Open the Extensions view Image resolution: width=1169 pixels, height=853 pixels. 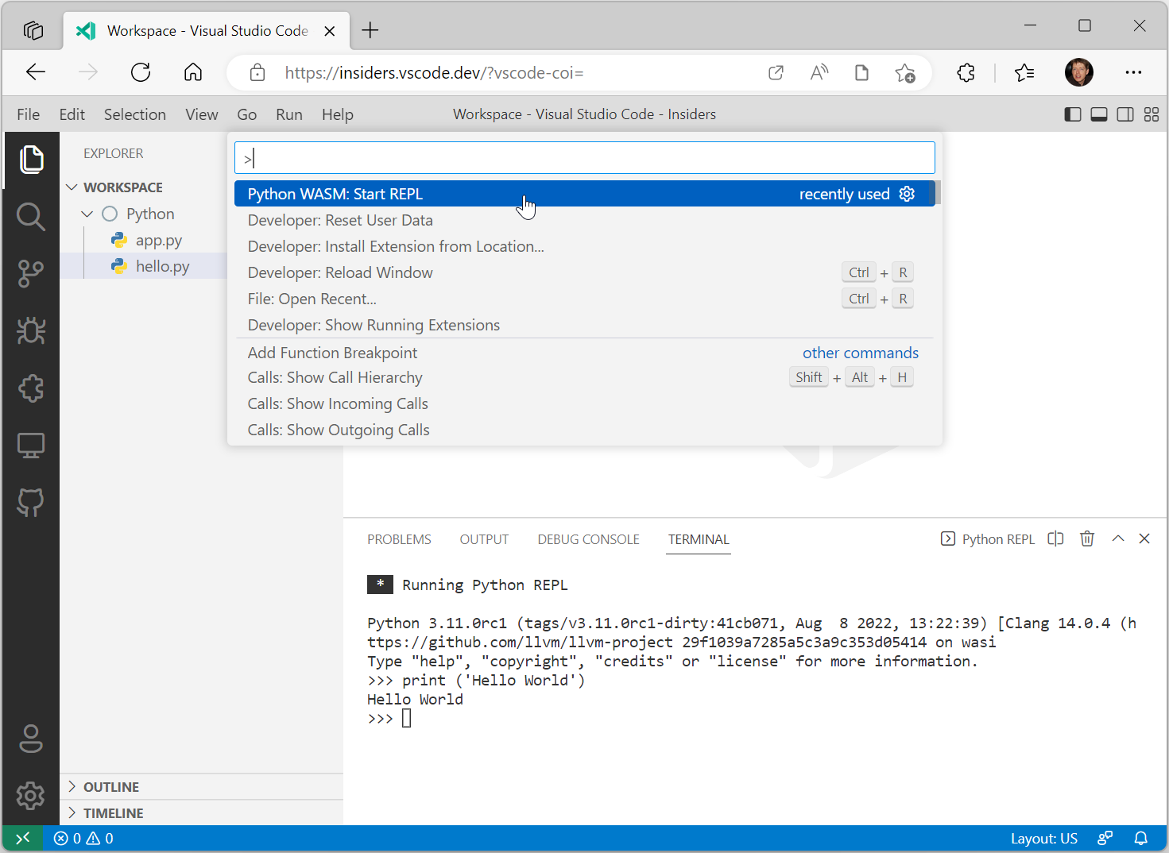pos(31,388)
